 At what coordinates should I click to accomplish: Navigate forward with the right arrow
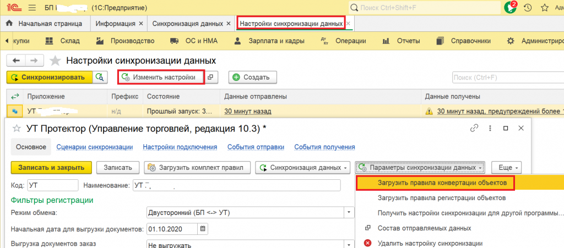(34, 60)
